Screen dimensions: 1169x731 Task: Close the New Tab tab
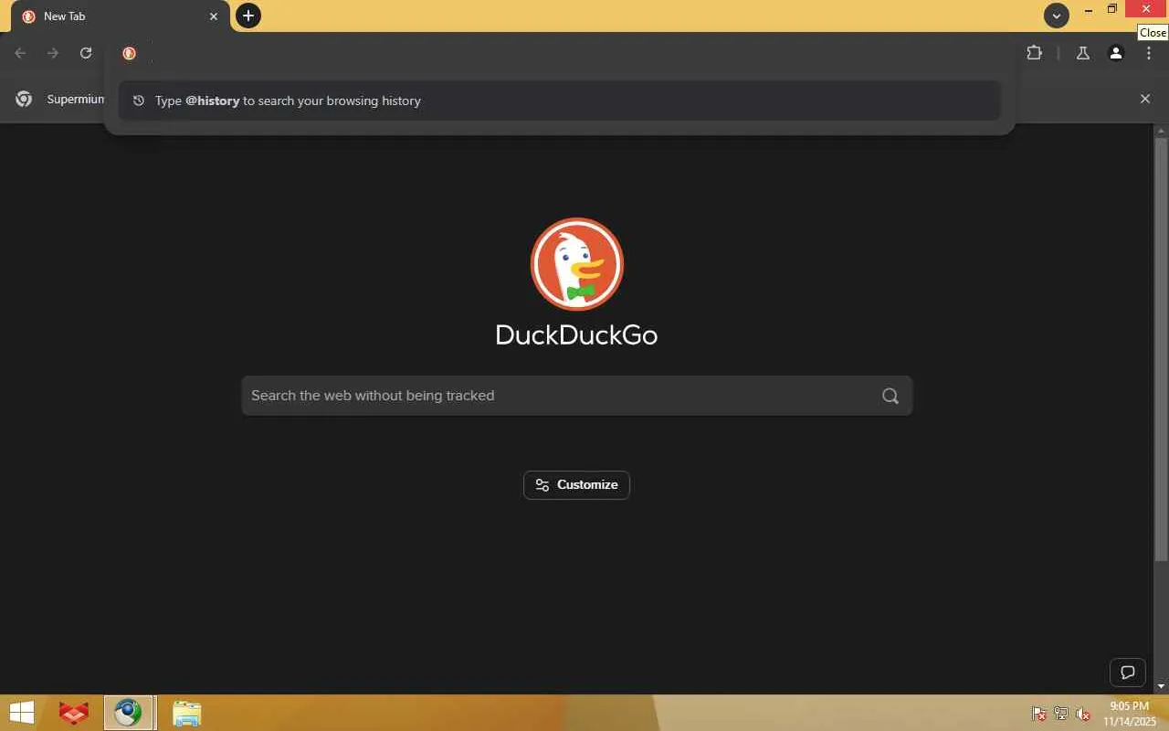tap(214, 16)
